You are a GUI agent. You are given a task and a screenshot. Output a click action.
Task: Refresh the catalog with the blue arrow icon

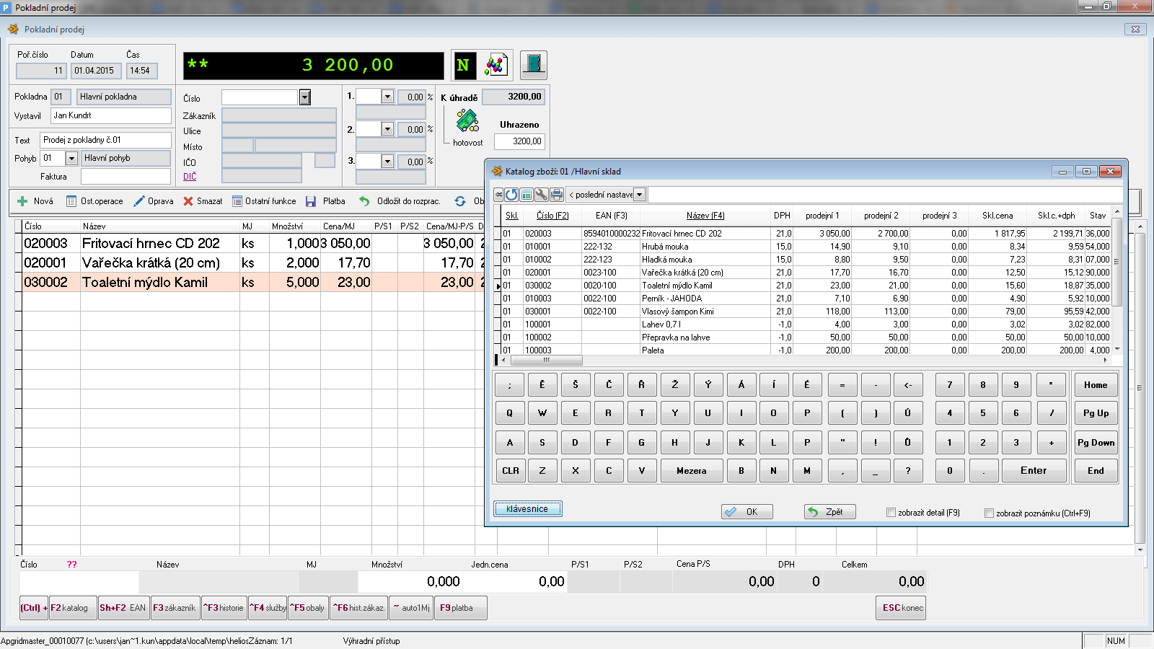511,195
